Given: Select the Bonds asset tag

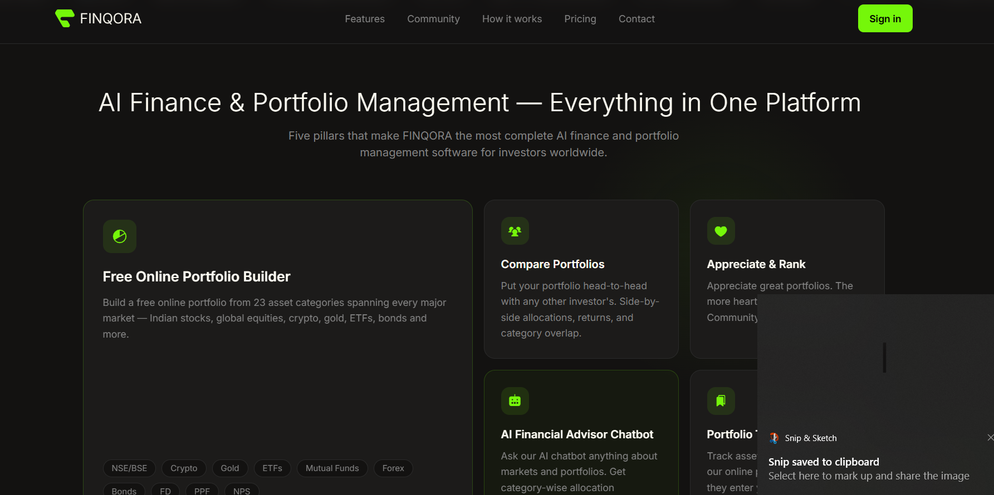Looking at the screenshot, I should pyautogui.click(x=124, y=489).
